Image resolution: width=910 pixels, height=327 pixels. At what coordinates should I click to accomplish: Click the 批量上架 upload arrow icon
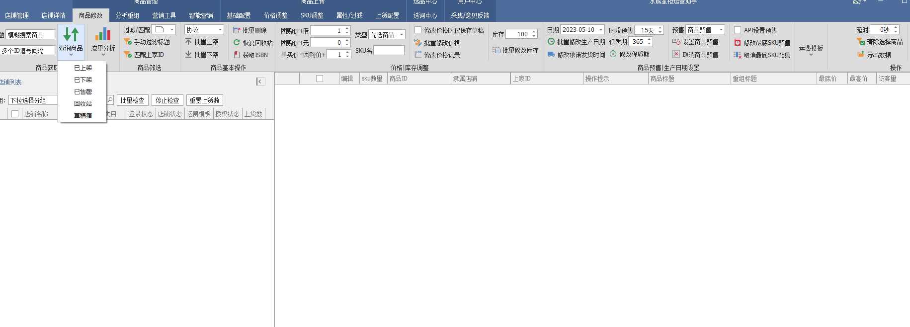[188, 42]
